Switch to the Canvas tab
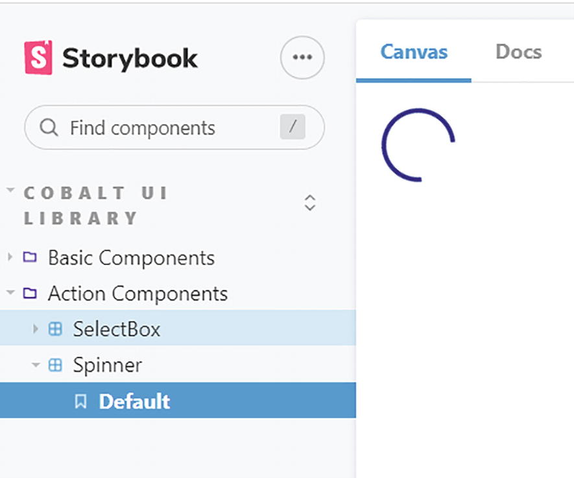 click(x=413, y=52)
